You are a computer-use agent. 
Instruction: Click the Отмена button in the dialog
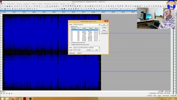click(x=104, y=27)
